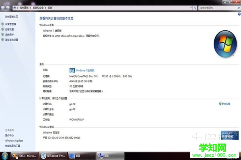
Task: Click the Microsoft Corporation copyright line
Action: [x=71, y=36]
